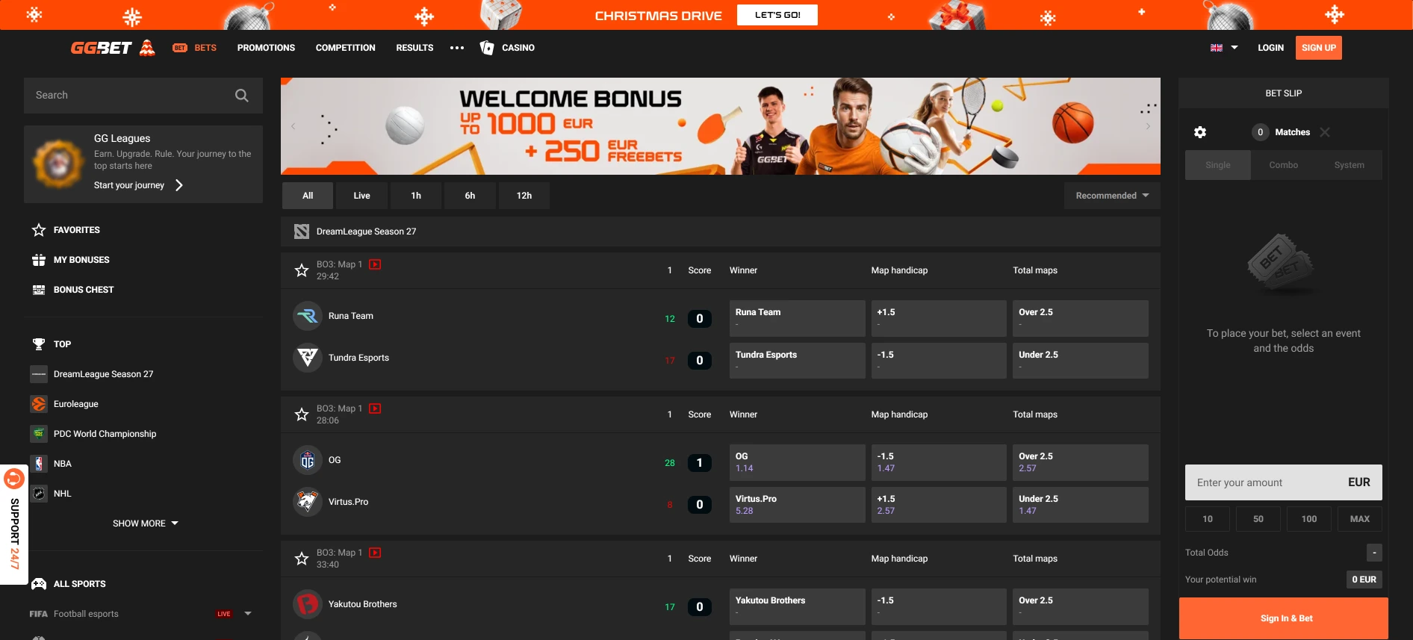This screenshot has width=1413, height=640.
Task: Click the NHL icon in sidebar
Action: [39, 494]
